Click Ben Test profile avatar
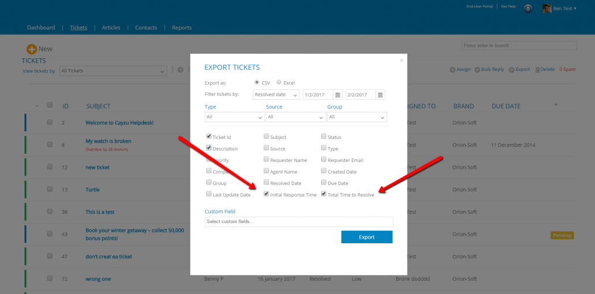Image resolution: width=595 pixels, height=294 pixels. click(547, 8)
